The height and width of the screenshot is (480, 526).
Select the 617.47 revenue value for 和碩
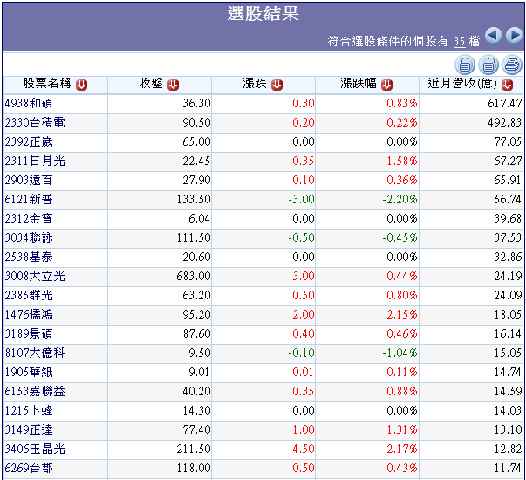point(505,103)
